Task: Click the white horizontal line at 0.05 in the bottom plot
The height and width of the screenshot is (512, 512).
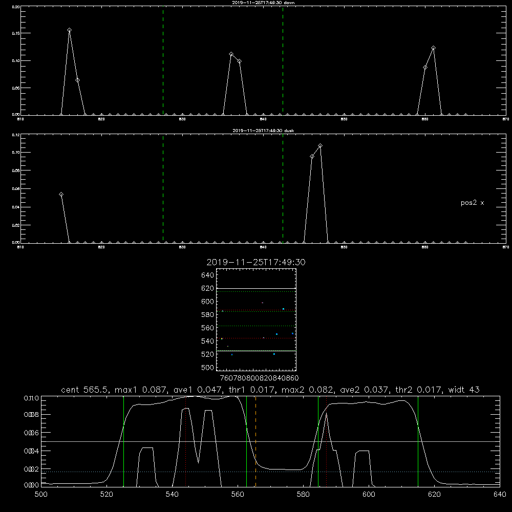Action: pyautogui.click(x=270, y=441)
